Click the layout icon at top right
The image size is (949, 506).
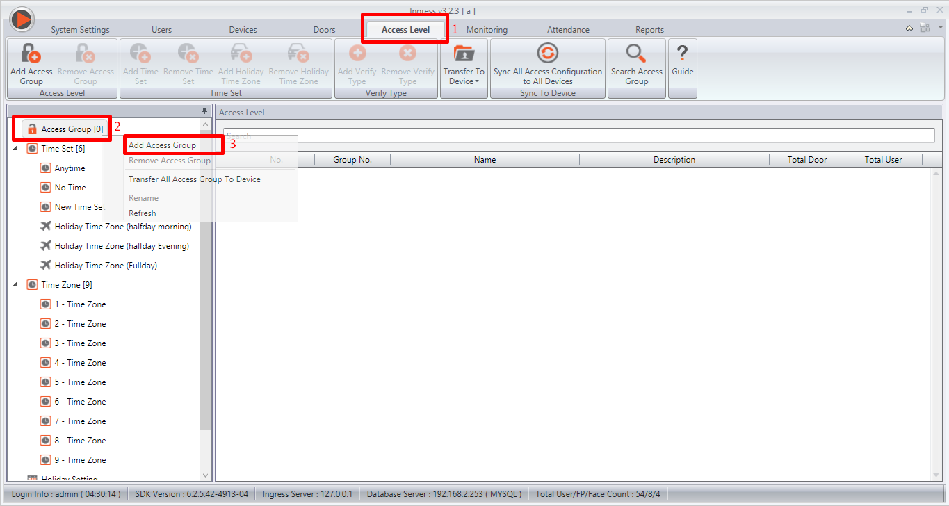[925, 28]
